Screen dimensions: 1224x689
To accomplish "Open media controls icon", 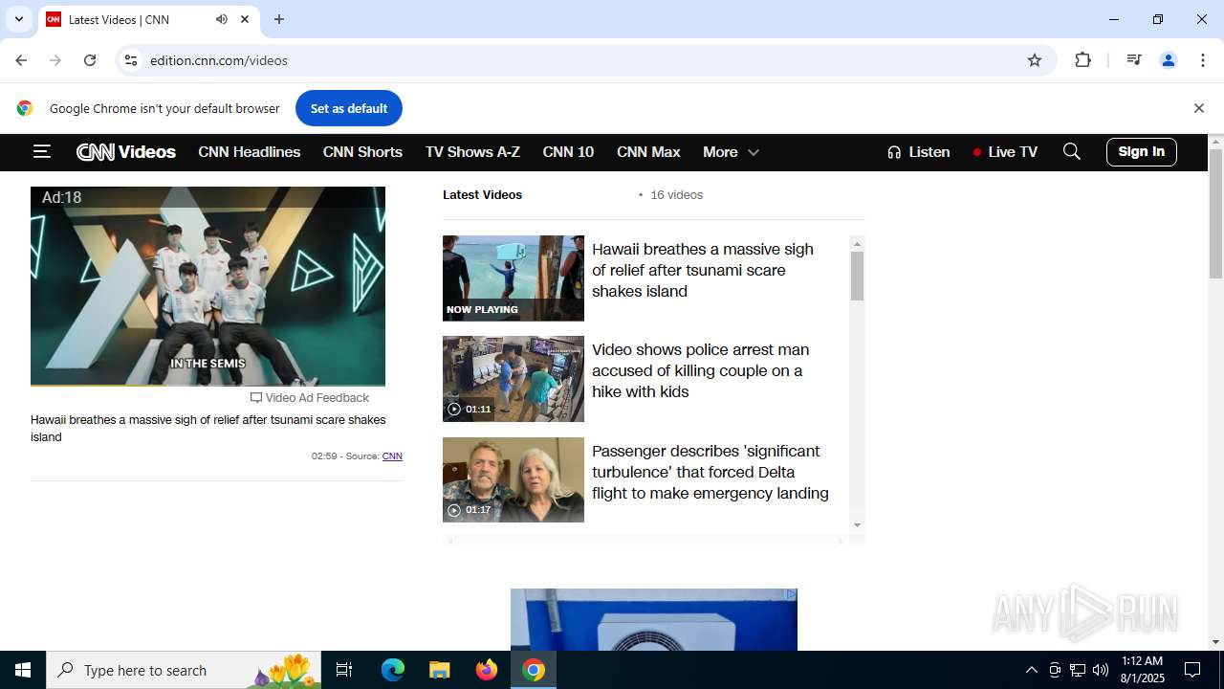I will [x=1134, y=60].
